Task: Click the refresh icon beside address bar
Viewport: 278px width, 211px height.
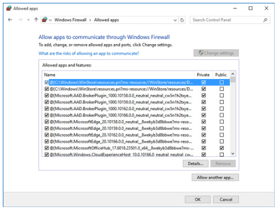Action: tap(182, 20)
